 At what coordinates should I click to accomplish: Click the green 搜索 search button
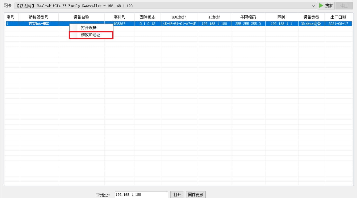coord(326,6)
